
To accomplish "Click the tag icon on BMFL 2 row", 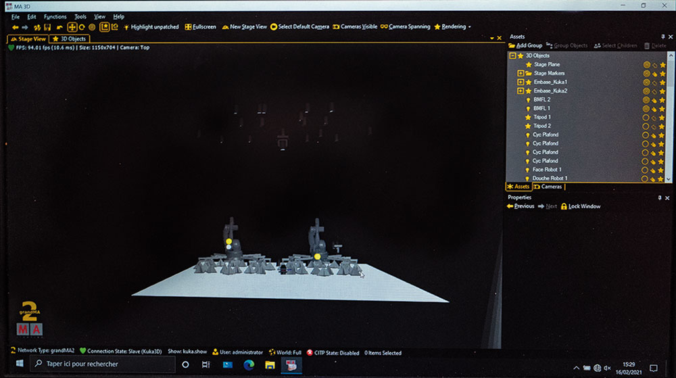I will pos(654,100).
